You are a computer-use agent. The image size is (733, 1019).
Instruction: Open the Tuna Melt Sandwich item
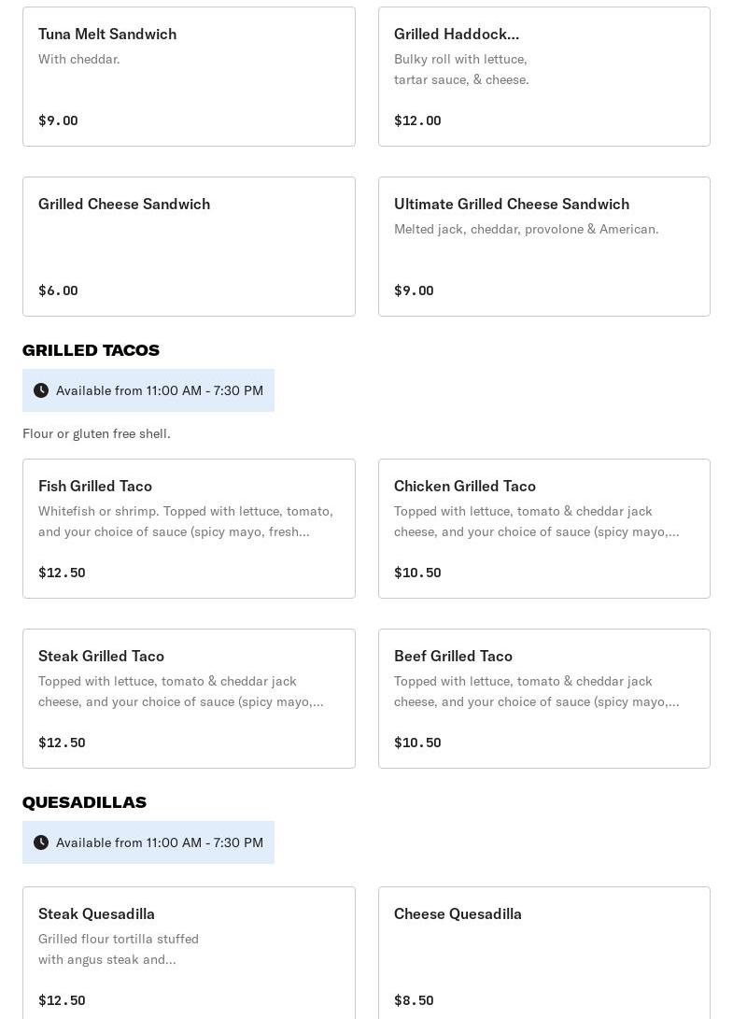189,77
